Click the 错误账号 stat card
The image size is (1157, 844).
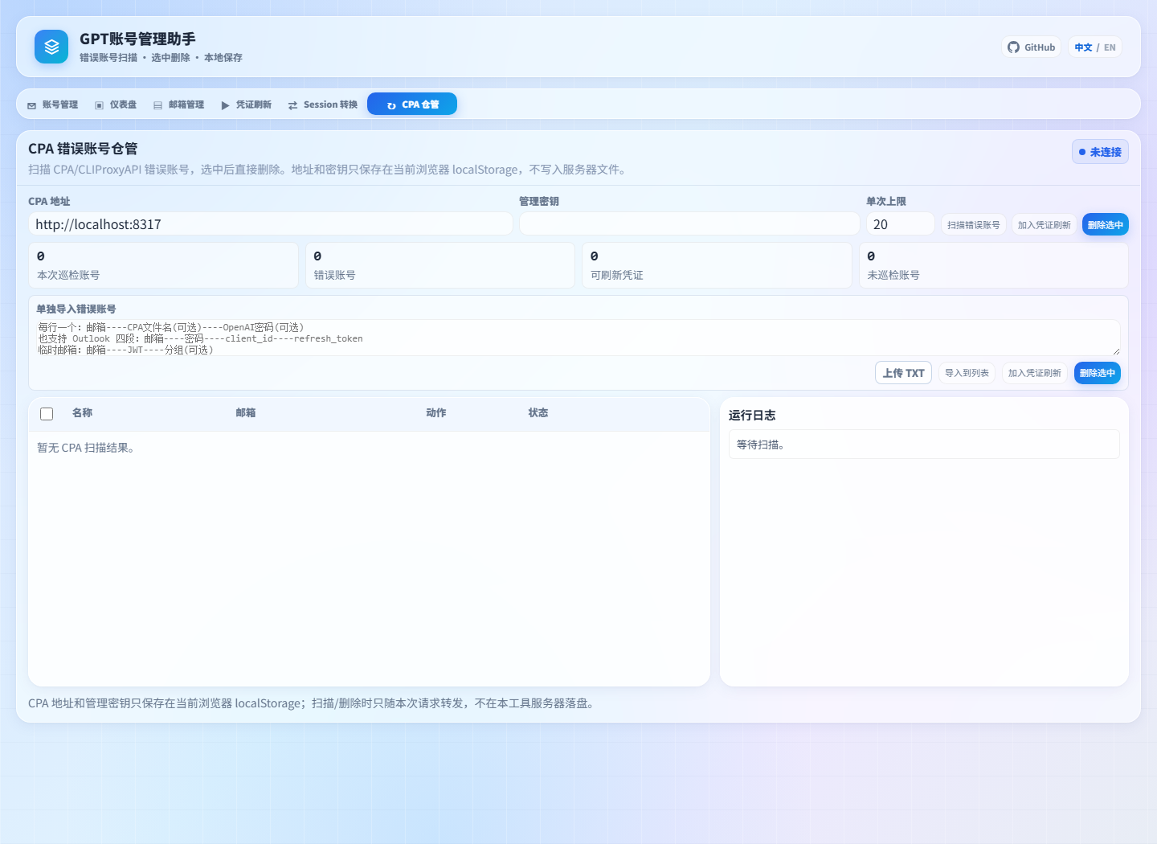coord(440,265)
